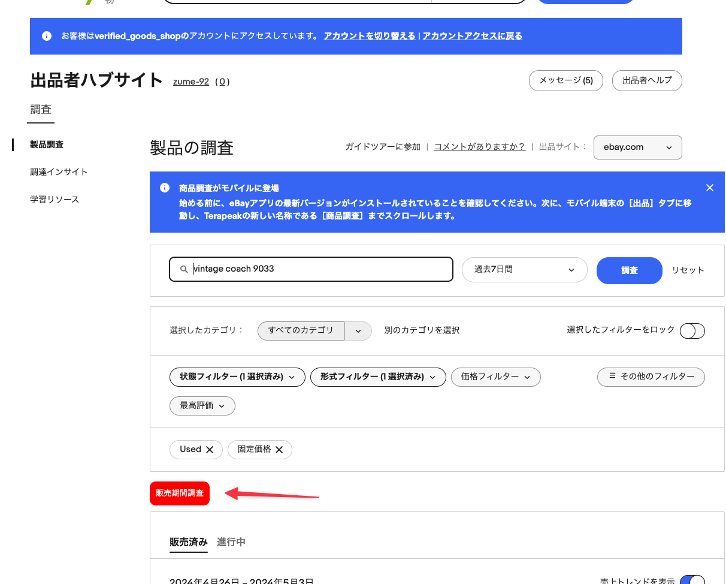Click the vintage coach 9033 search field
Viewport: 726px width, 584px height.
point(311,269)
